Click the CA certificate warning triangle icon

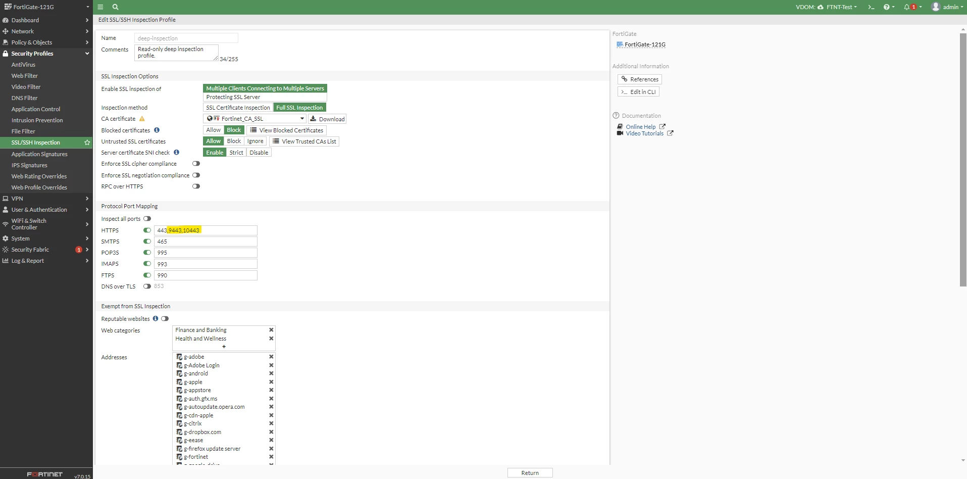(142, 119)
